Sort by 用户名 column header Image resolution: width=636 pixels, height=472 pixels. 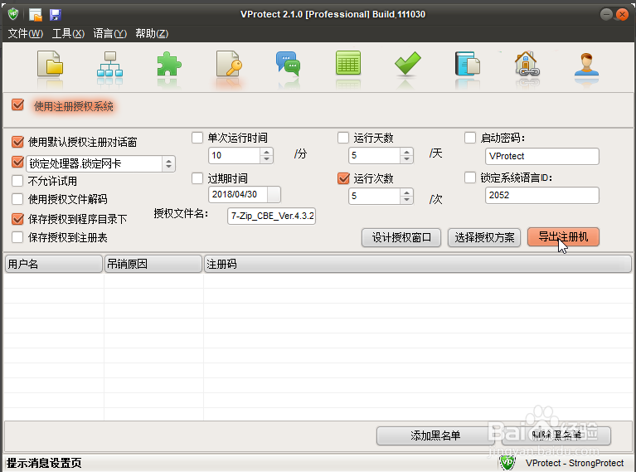(x=54, y=265)
